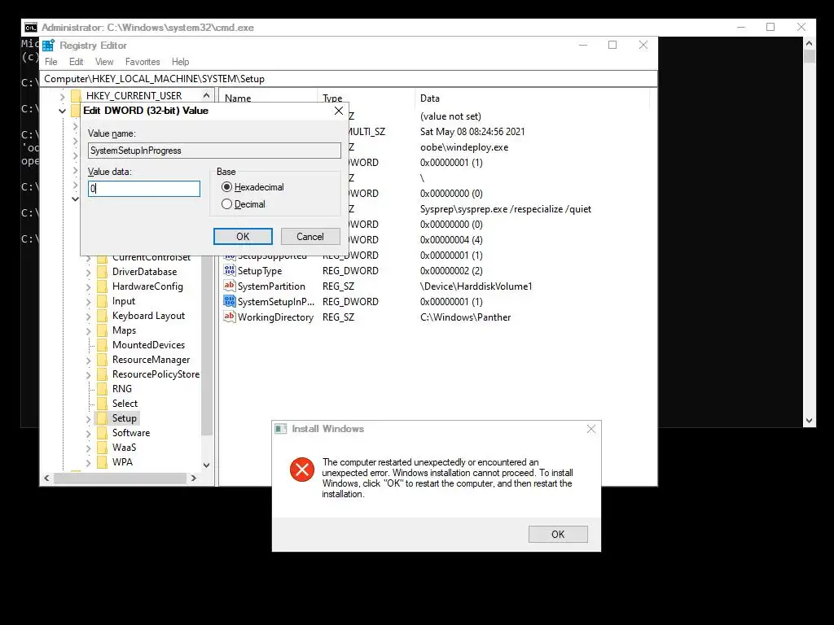The height and width of the screenshot is (625, 834).
Task: Expand the HardwareConfig key
Action: coord(88,287)
